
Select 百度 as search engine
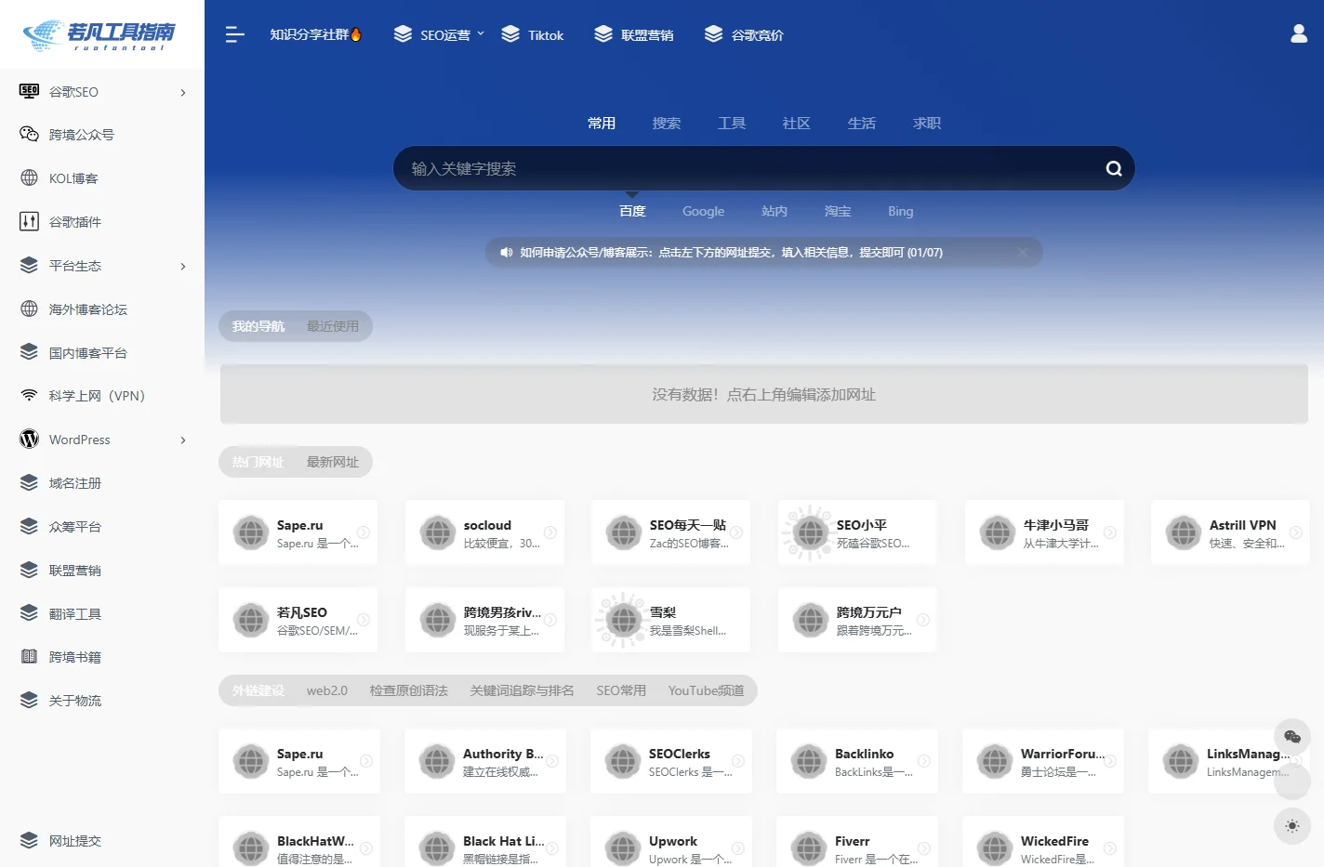(632, 212)
